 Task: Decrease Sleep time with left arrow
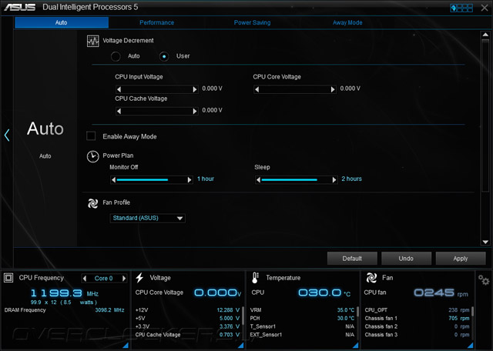tap(259, 180)
